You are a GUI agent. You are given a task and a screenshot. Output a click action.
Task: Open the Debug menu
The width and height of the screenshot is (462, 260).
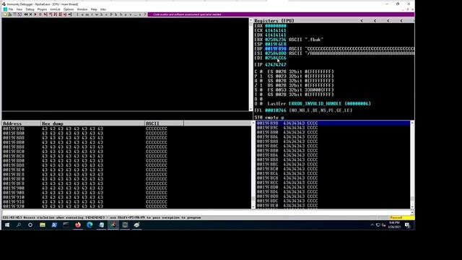pos(30,9)
